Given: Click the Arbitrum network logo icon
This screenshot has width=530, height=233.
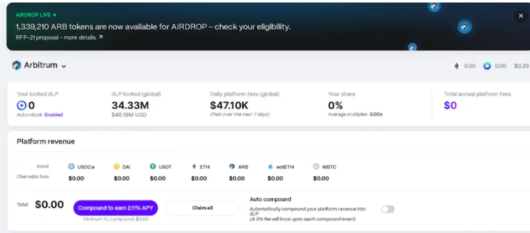Looking at the screenshot, I should (x=17, y=65).
